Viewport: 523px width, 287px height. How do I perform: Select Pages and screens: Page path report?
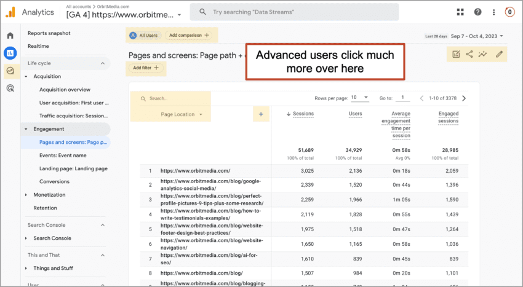click(x=73, y=143)
